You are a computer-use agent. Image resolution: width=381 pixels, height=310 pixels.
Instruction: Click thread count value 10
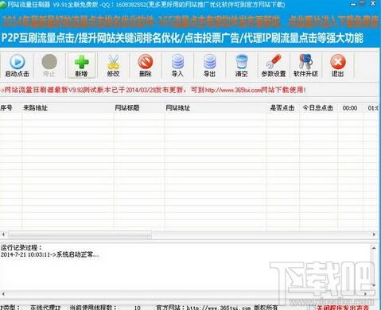pyautogui.click(x=137, y=308)
